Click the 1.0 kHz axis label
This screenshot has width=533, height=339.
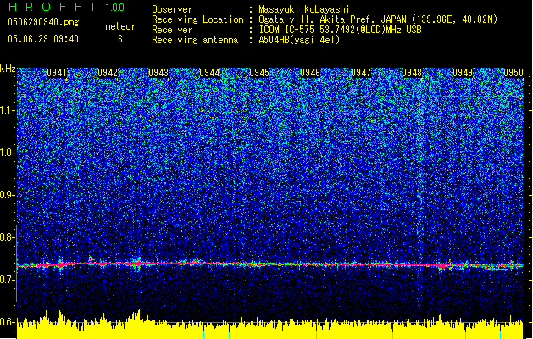click(7, 153)
